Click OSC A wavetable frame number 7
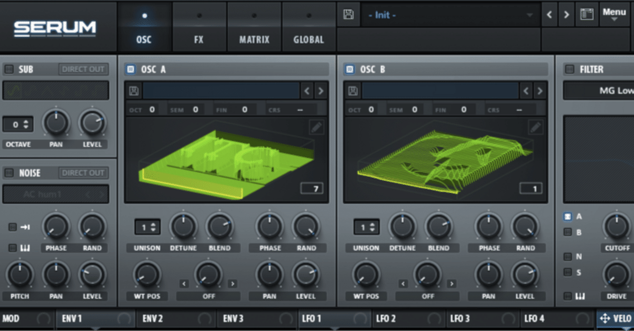Image resolution: width=634 pixels, height=331 pixels. (312, 189)
